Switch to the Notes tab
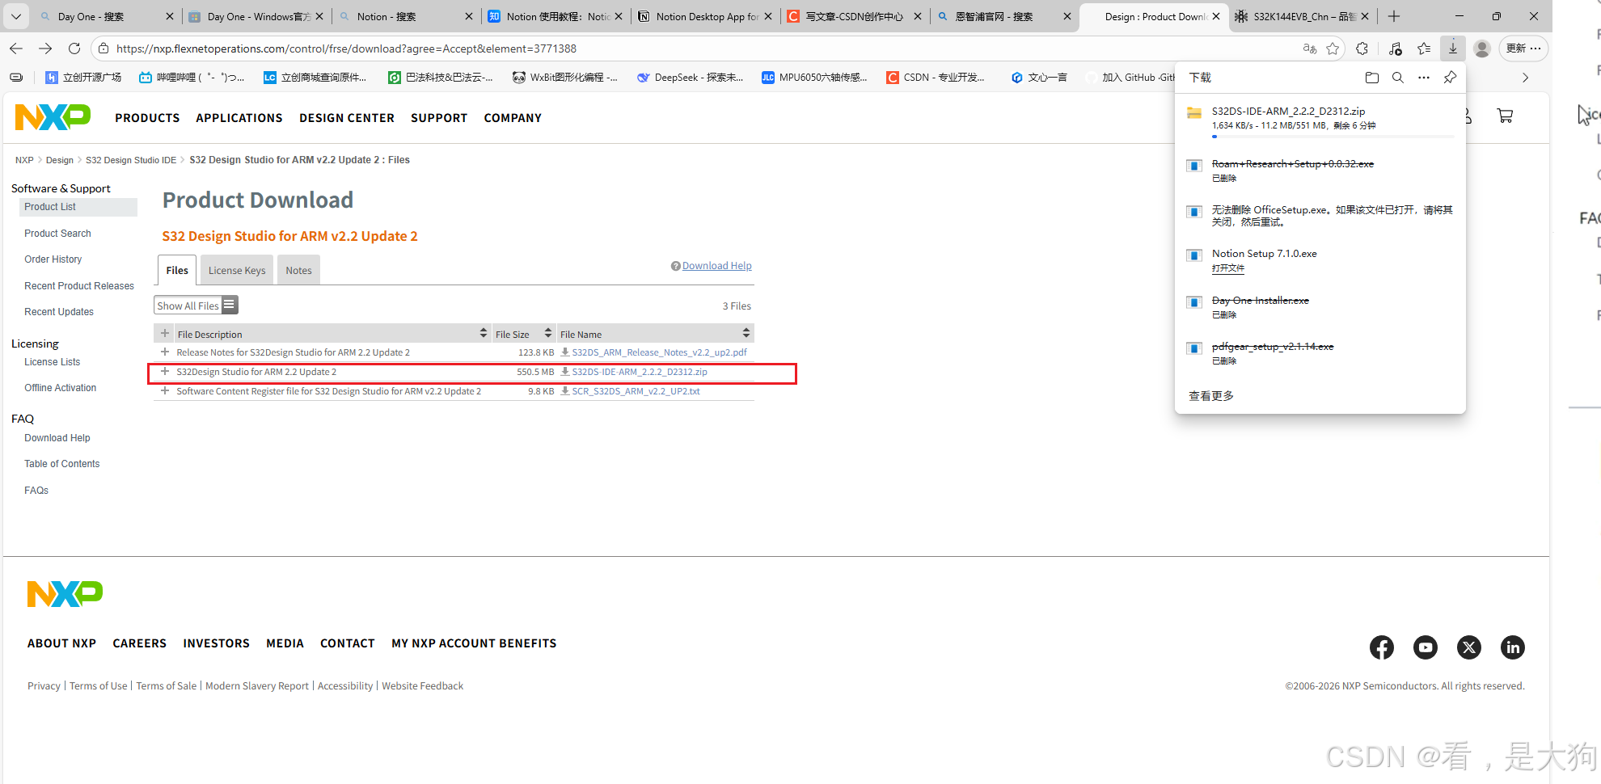The image size is (1601, 784). (x=298, y=270)
